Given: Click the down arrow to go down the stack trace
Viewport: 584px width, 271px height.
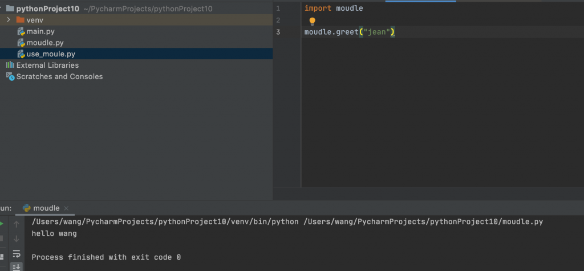Looking at the screenshot, I should pos(17,239).
